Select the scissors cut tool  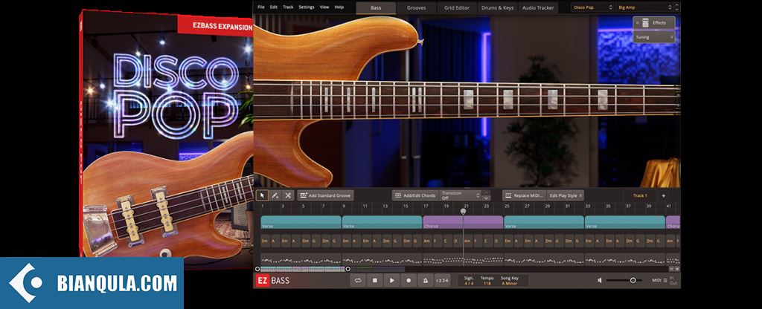point(288,195)
